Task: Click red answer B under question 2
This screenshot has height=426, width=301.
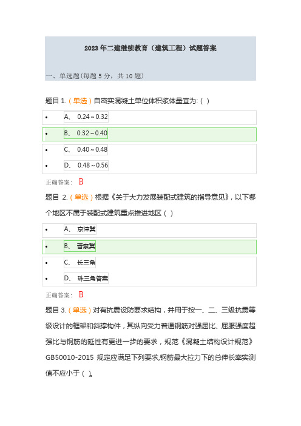Action: (x=81, y=294)
